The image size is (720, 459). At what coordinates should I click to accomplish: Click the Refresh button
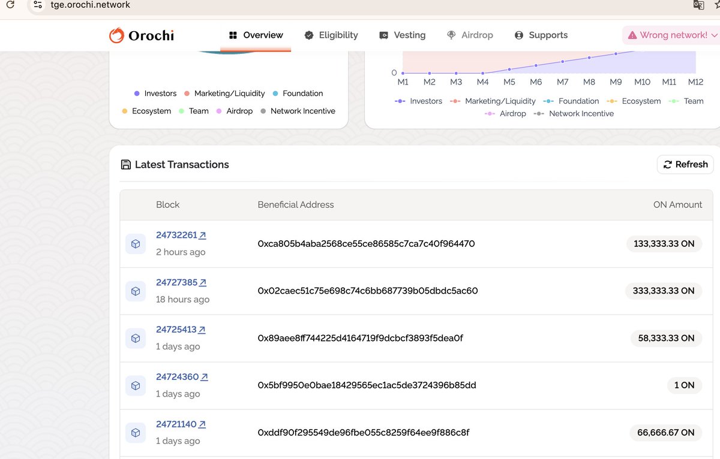pos(685,164)
